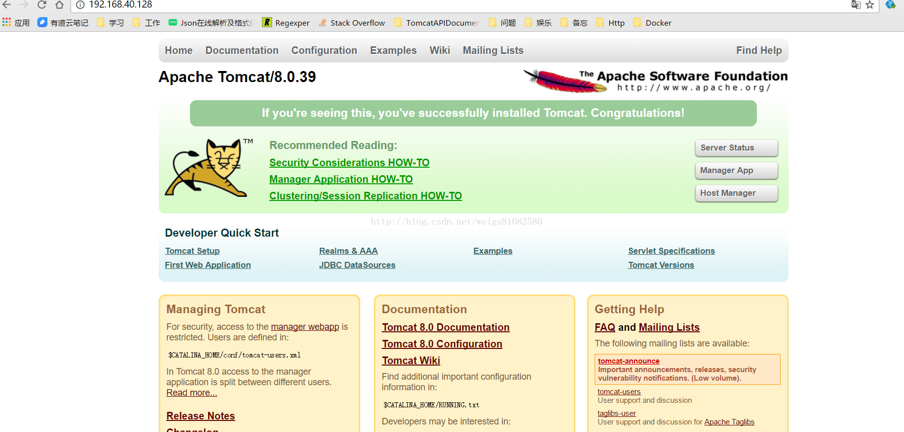Open the TomcatAPIDocument bookmark folder
904x432 pixels.
[436, 23]
